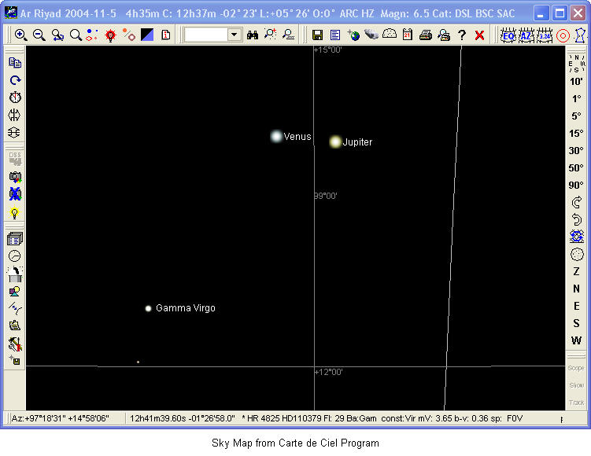The height and width of the screenshot is (456, 591).
Task: Set field of view to 30°
Action: (x=576, y=151)
